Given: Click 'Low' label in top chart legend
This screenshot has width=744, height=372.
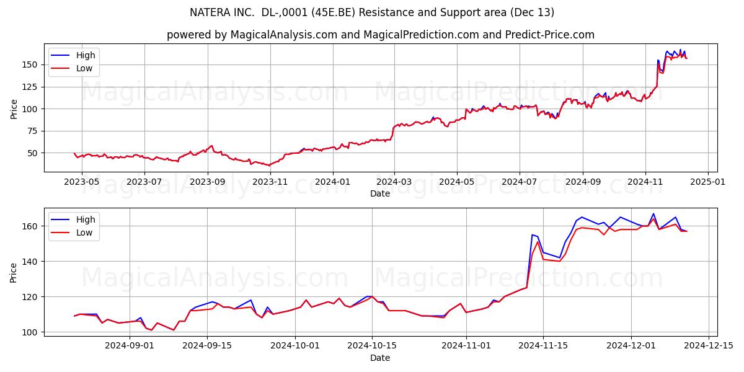Looking at the screenshot, I should [84, 68].
